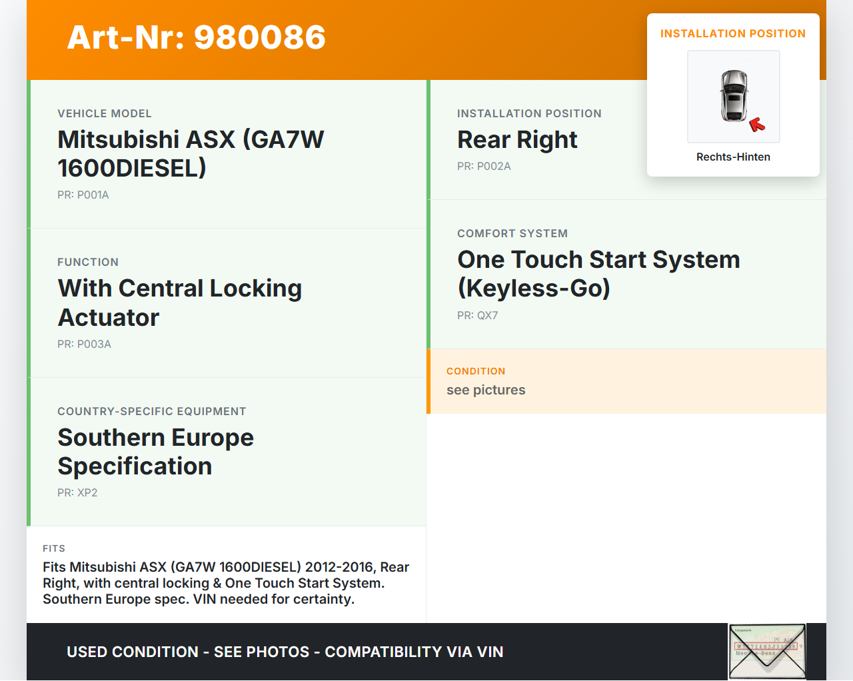Select 'With Central Locking Actuator' heading
Screen dimensions: 853x681
click(180, 303)
